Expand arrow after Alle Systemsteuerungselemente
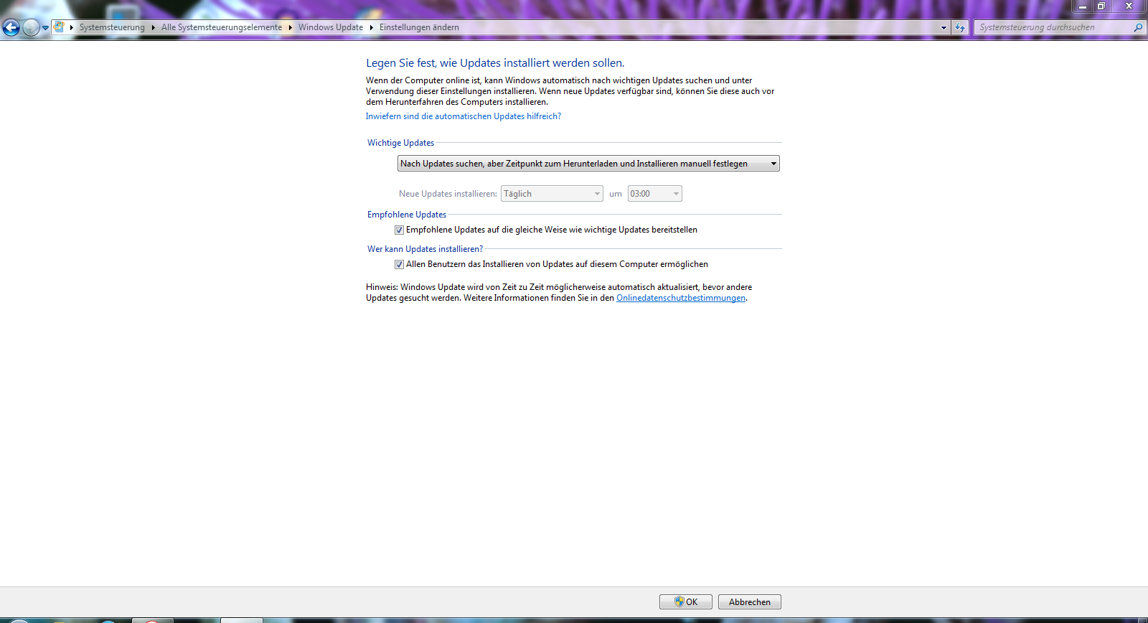The image size is (1148, 623). pos(291,27)
